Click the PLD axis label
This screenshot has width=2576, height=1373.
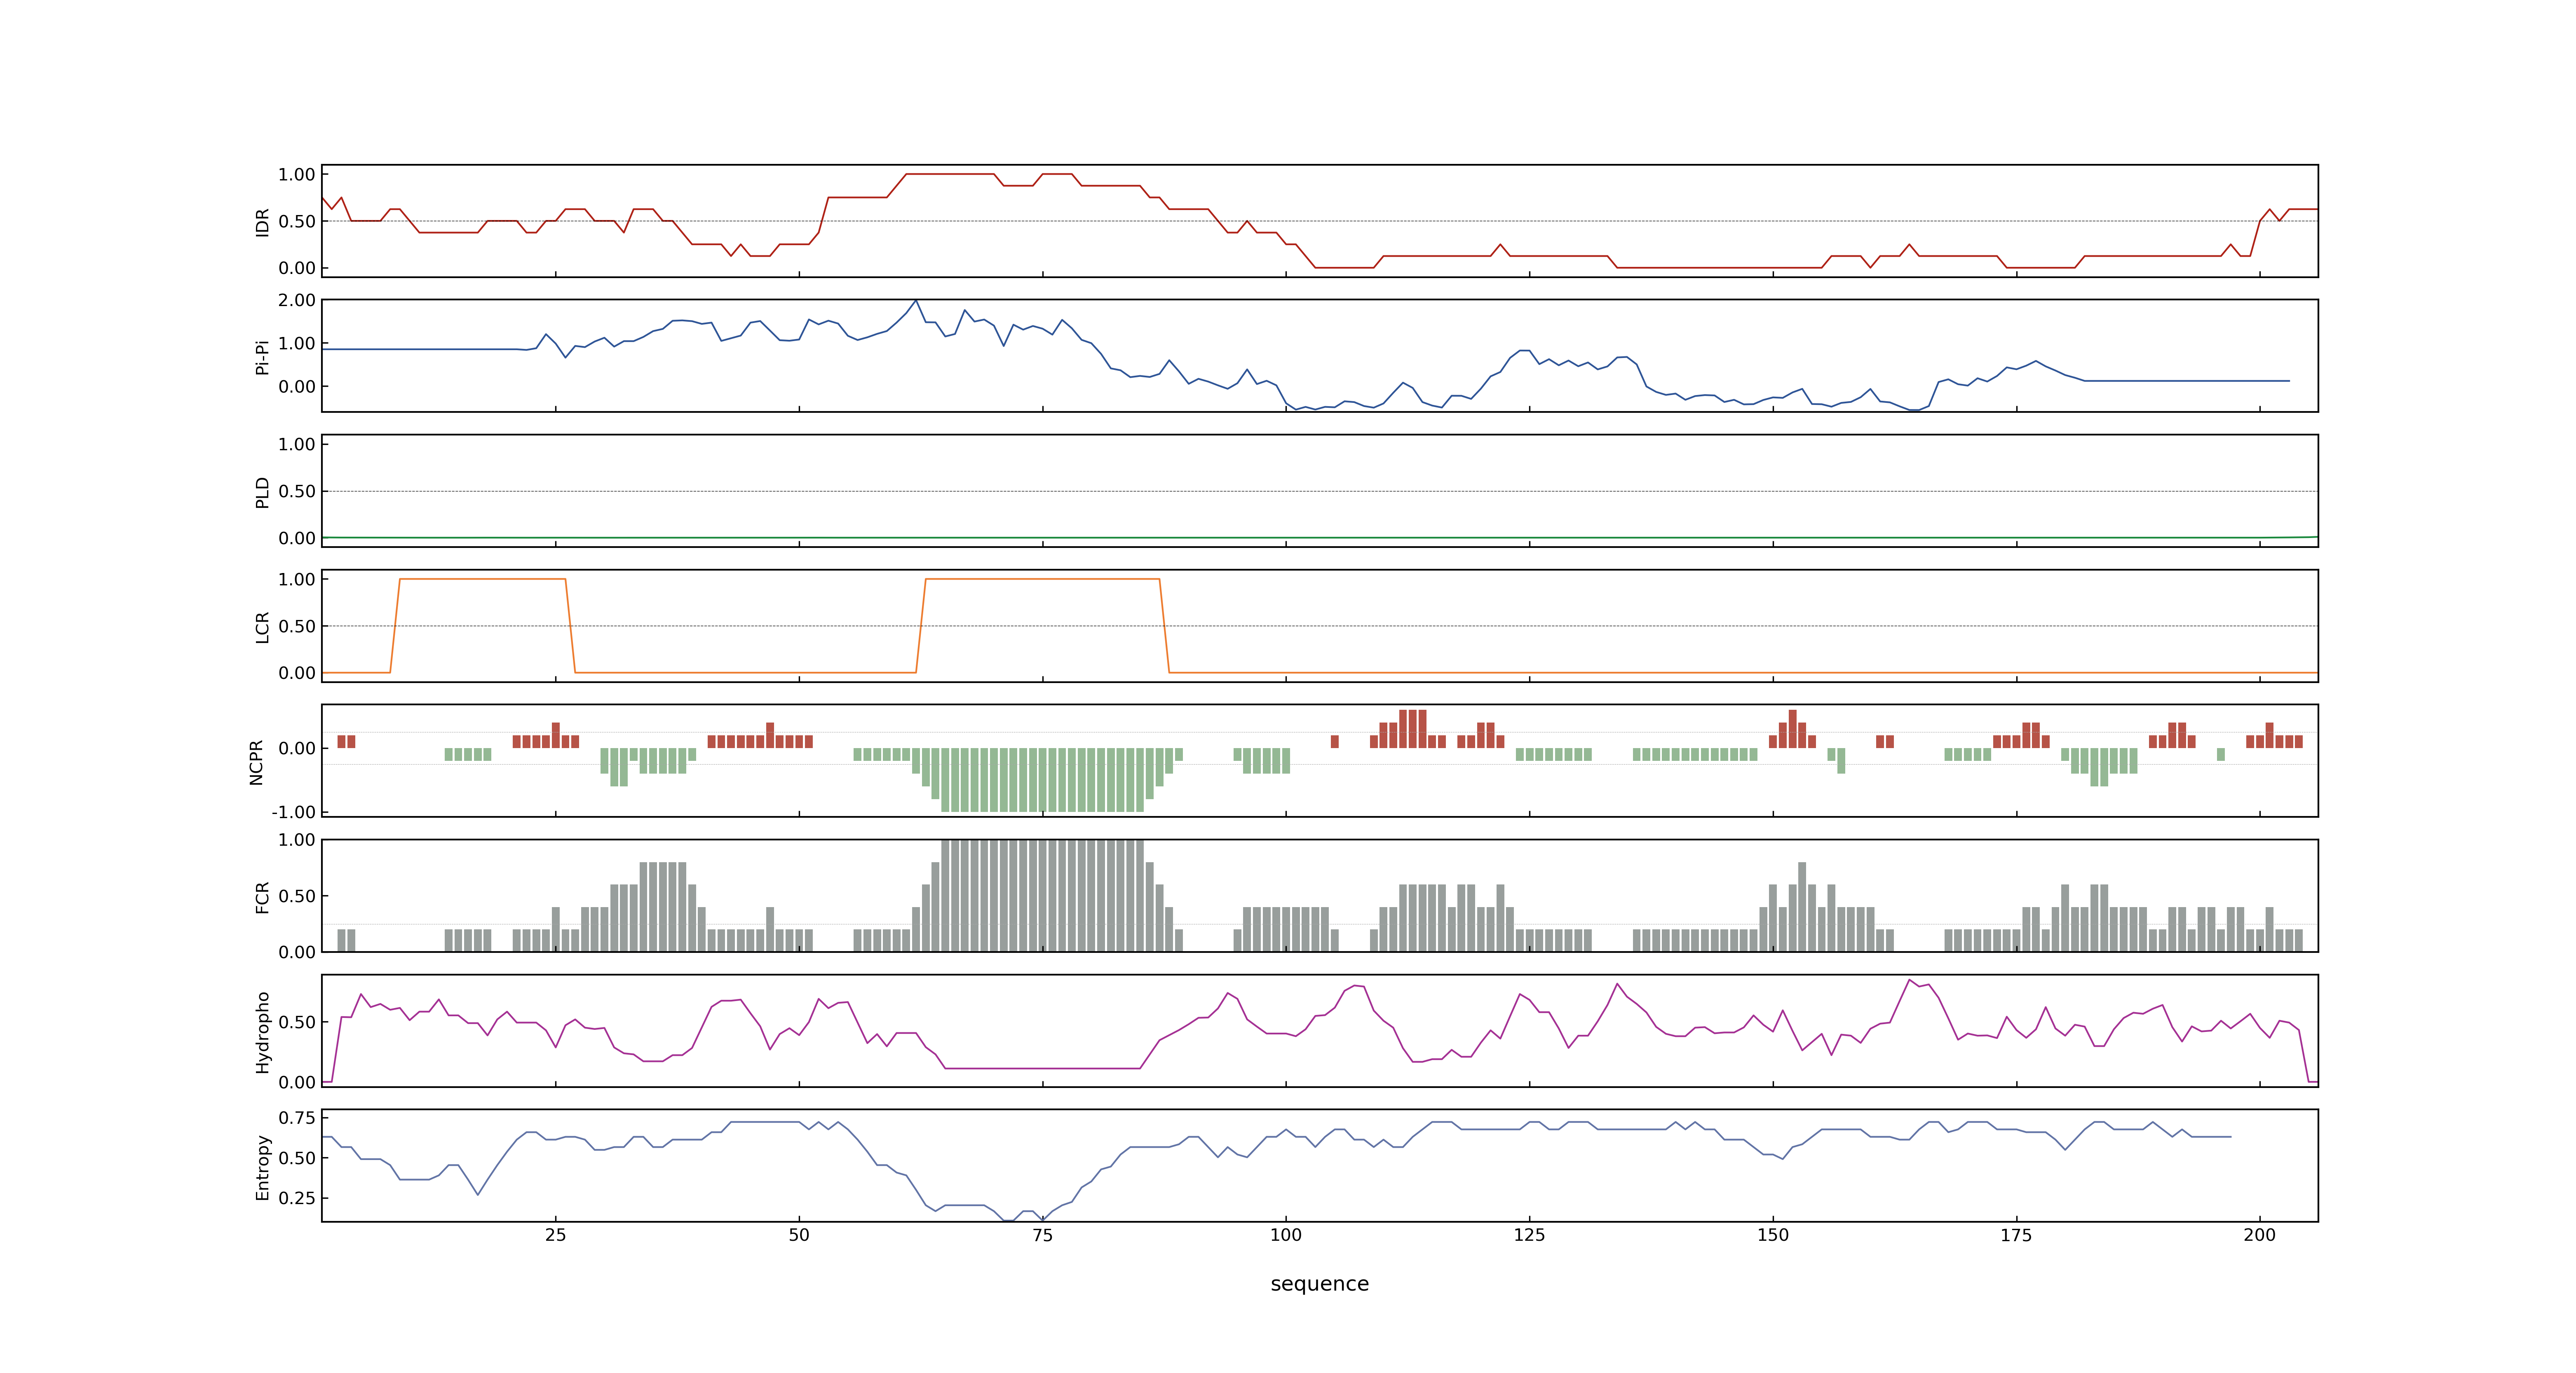262,491
